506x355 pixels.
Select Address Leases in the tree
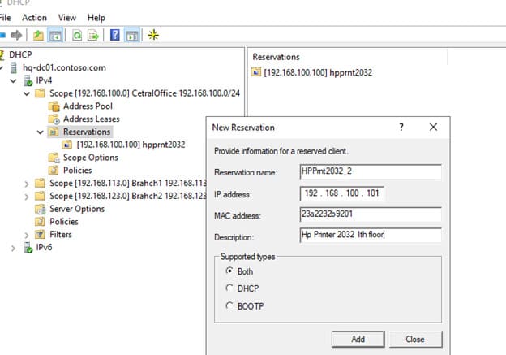[x=90, y=119]
